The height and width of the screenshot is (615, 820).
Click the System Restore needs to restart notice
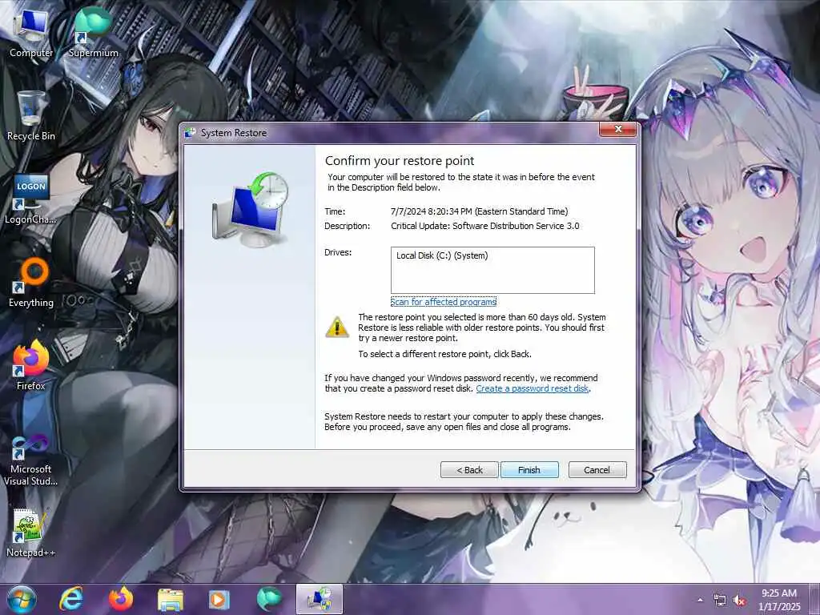point(464,421)
